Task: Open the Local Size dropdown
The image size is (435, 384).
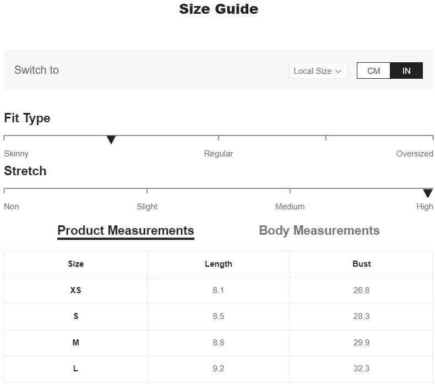Action: pos(318,71)
